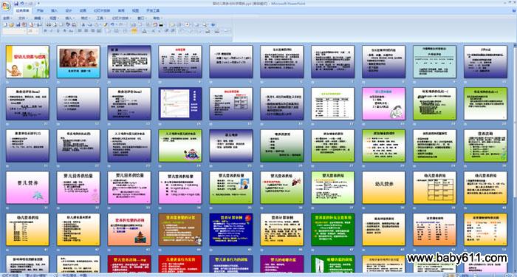Switch to the 插入 ribbon tab
This screenshot has width=517, height=277.
tap(55, 10)
